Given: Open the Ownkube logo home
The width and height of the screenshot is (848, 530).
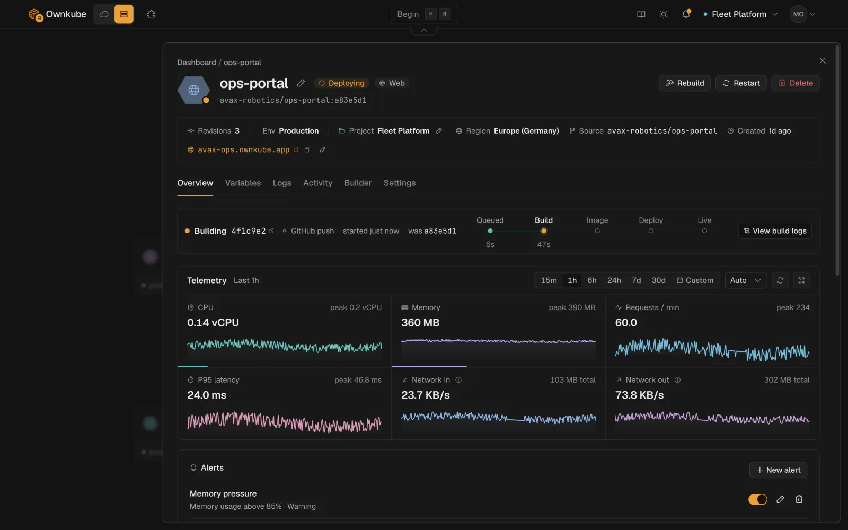Looking at the screenshot, I should 57,14.
